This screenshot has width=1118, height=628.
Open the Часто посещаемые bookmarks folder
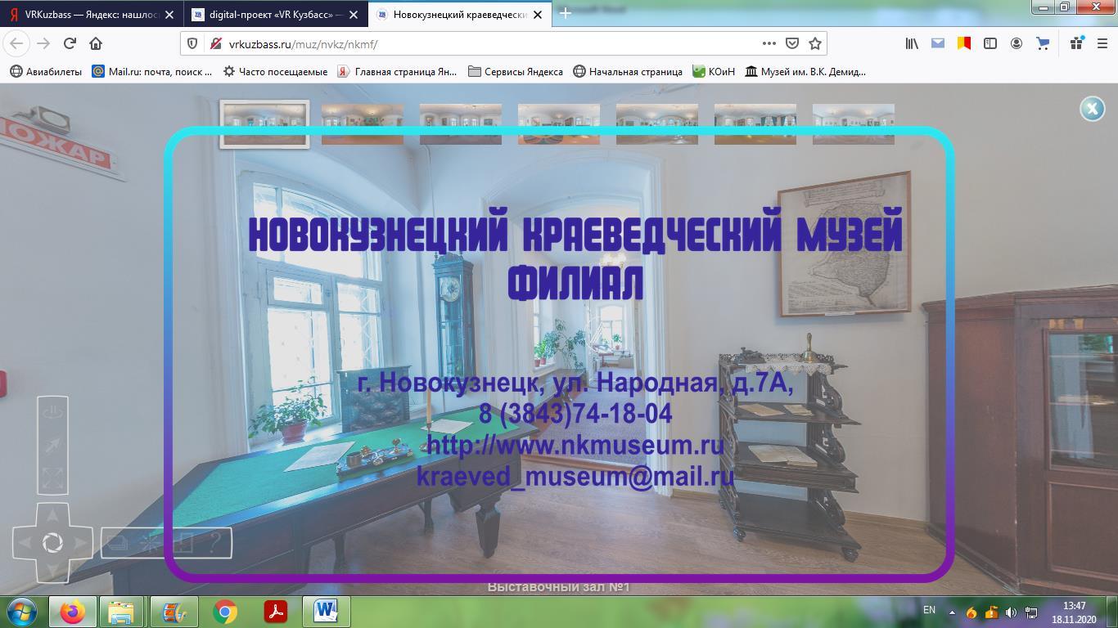(x=275, y=71)
